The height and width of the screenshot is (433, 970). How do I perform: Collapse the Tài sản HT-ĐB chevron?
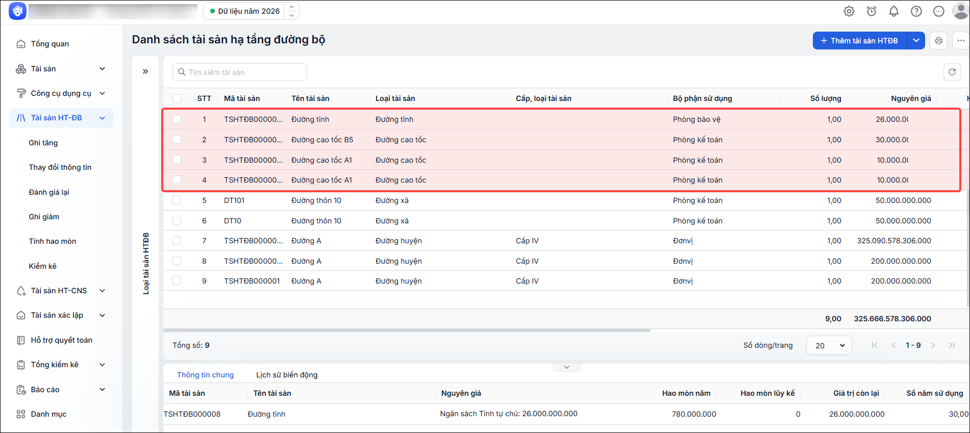102,118
